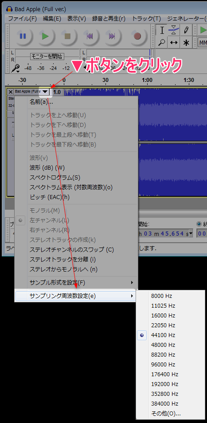Image resolution: width=207 pixels, height=423 pixels.
Task: Open the 表示(V) menu
Action: pos(77,19)
